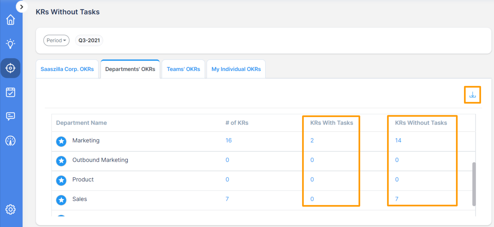
Task: Click the target OKRs sidebar icon
Action: point(11,68)
